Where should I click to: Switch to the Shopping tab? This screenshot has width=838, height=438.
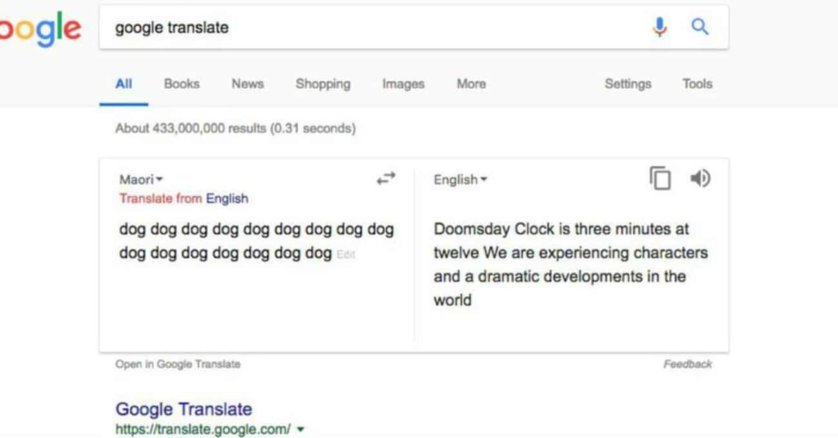pyautogui.click(x=323, y=84)
